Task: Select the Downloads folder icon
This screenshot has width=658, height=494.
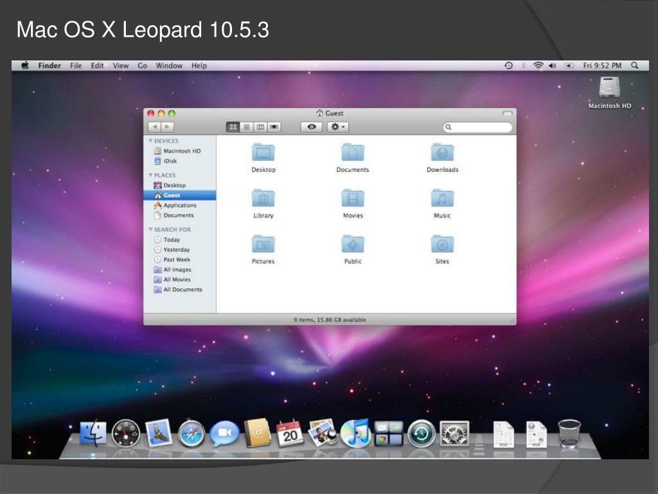Action: coord(442,152)
